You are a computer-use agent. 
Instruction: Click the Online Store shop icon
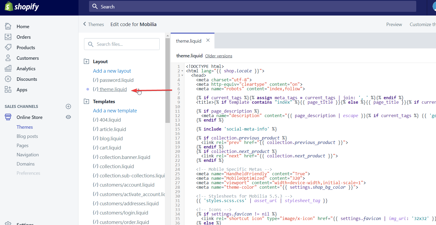coord(8,117)
